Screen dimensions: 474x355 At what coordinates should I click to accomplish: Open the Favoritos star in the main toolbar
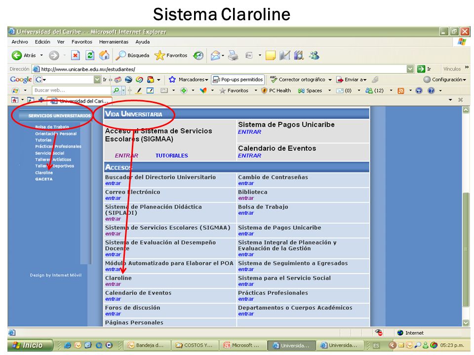(x=171, y=55)
